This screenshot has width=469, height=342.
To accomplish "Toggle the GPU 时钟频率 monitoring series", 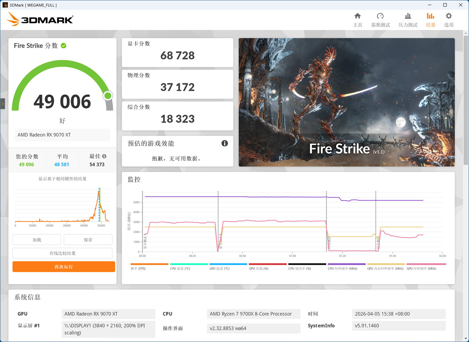I will point(427,265).
